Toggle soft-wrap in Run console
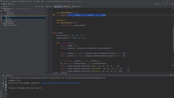This screenshot has width=174, height=98. (x=6, y=83)
